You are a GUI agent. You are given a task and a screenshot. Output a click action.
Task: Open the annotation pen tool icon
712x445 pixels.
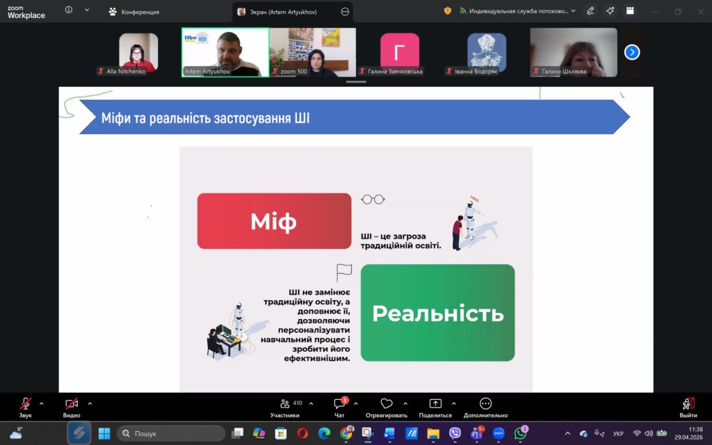pos(590,11)
